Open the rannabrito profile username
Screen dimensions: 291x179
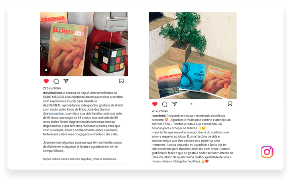[x=159, y=116]
